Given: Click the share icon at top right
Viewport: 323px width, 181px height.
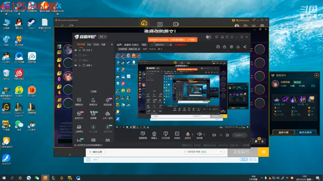Looking at the screenshot, I should pyautogui.click(x=245, y=47).
